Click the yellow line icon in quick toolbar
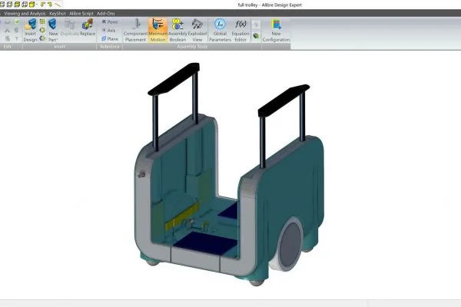Screen dimensions: 461x307 point(58,4)
